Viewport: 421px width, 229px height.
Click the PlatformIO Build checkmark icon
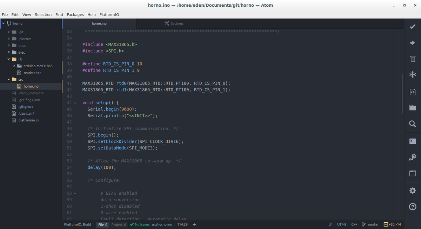(x=413, y=27)
